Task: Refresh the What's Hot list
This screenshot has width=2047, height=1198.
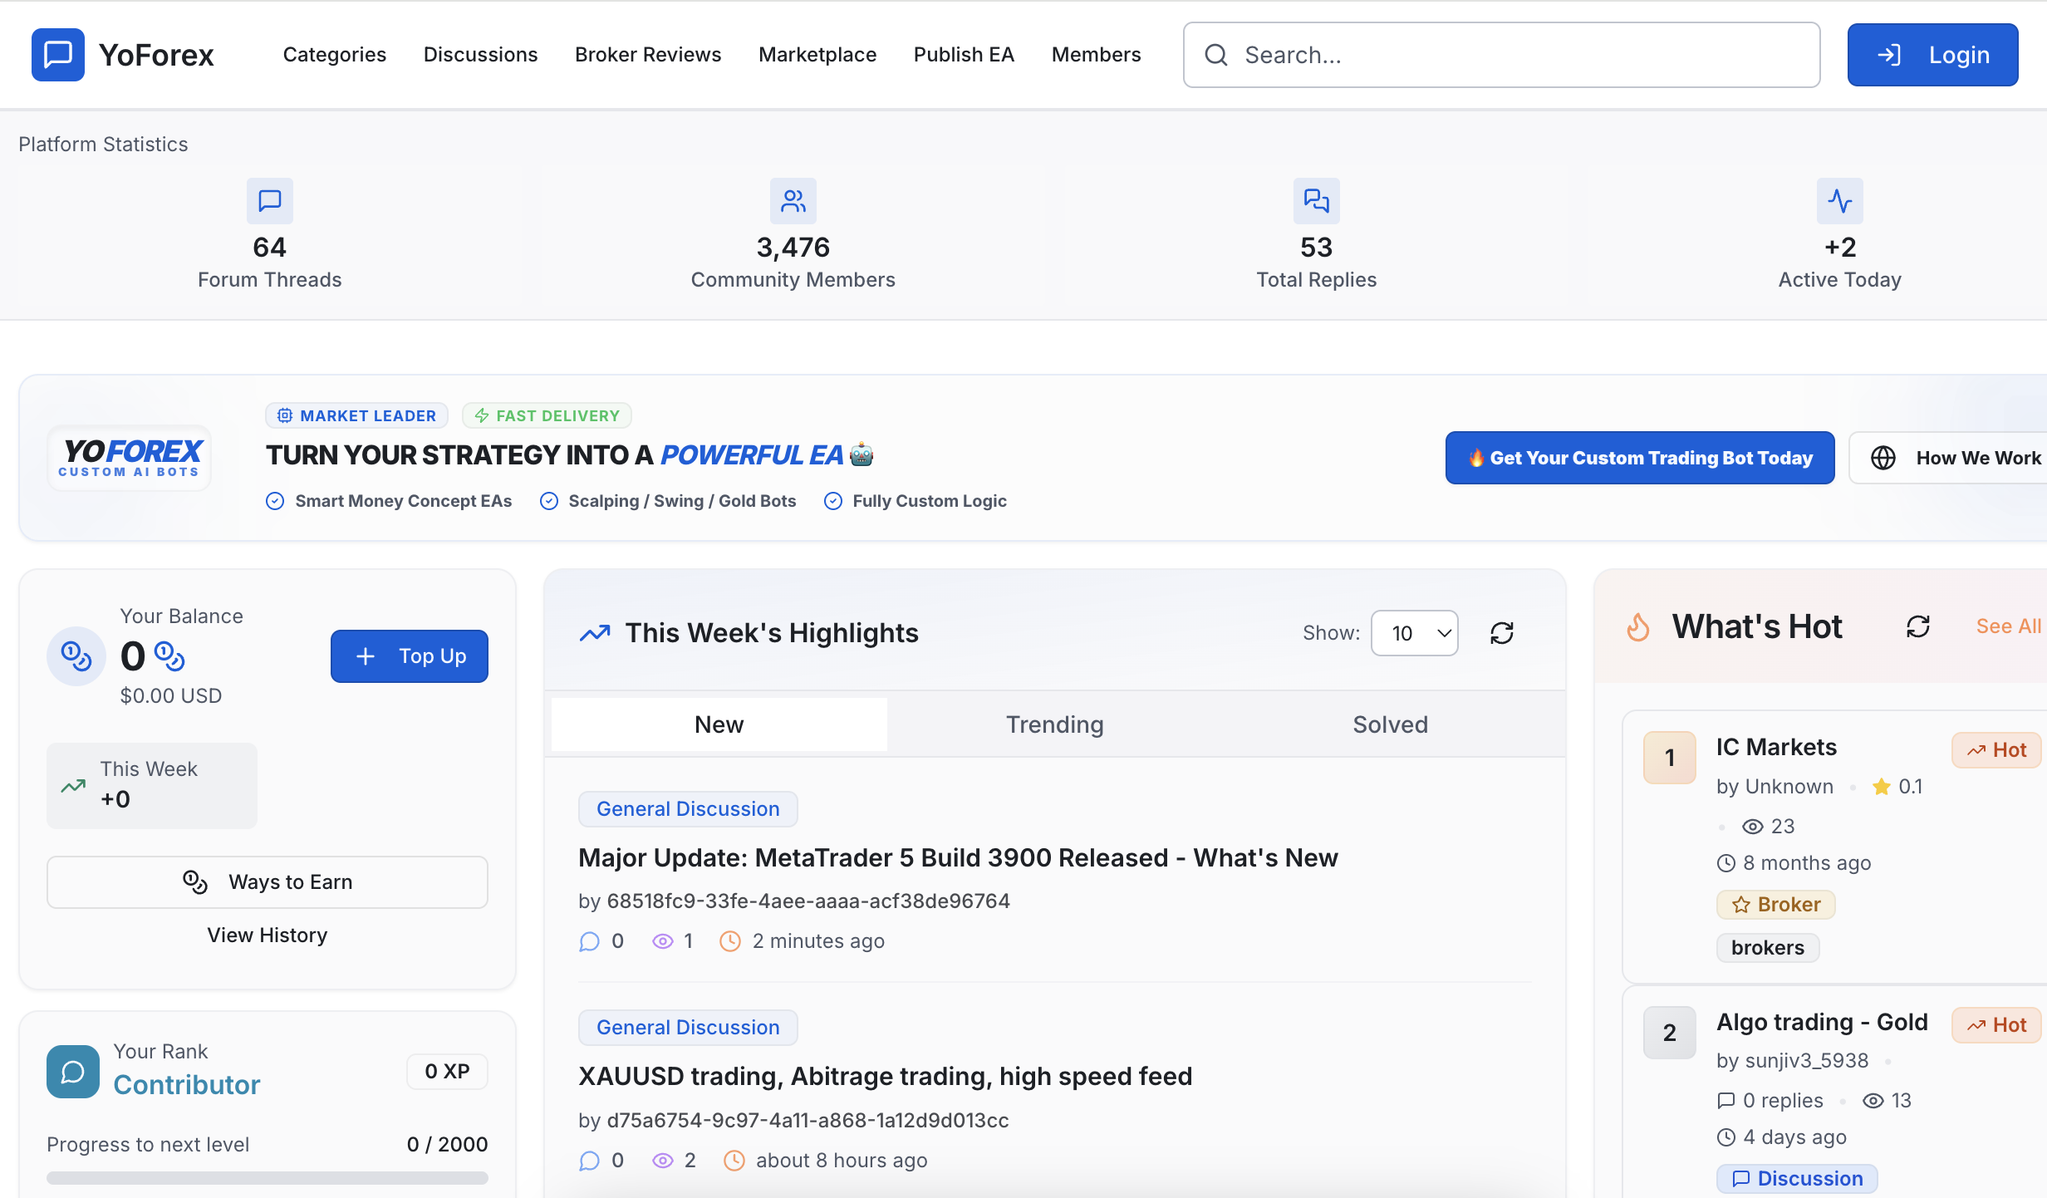Action: coord(1918,626)
